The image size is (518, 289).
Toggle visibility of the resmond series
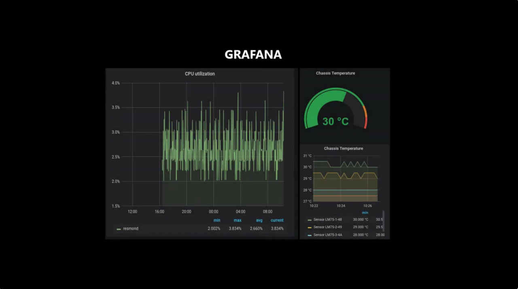click(130, 228)
